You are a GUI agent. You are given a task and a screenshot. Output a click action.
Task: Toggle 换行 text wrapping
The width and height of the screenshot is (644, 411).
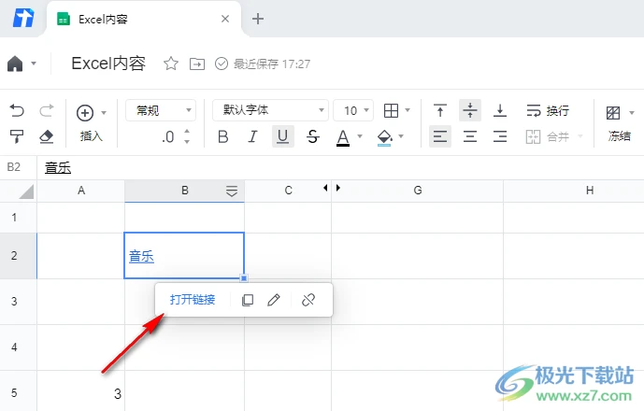(548, 110)
